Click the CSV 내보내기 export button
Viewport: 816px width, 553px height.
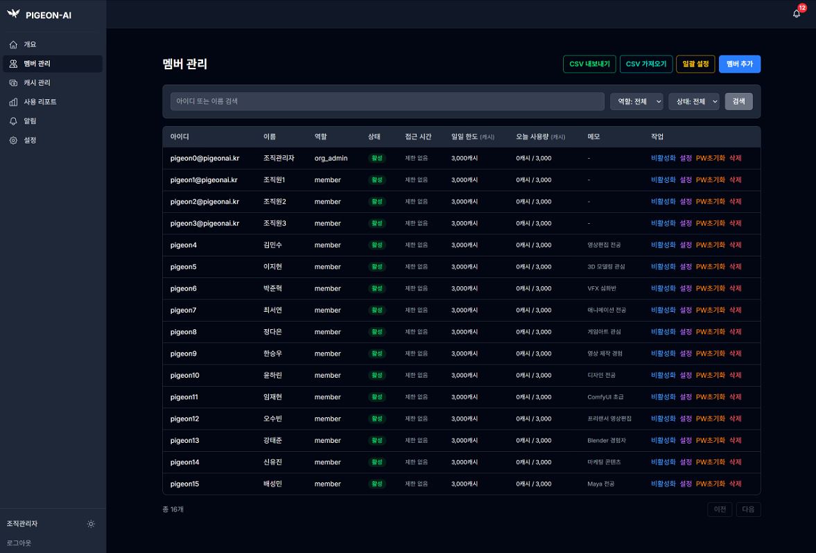click(589, 64)
